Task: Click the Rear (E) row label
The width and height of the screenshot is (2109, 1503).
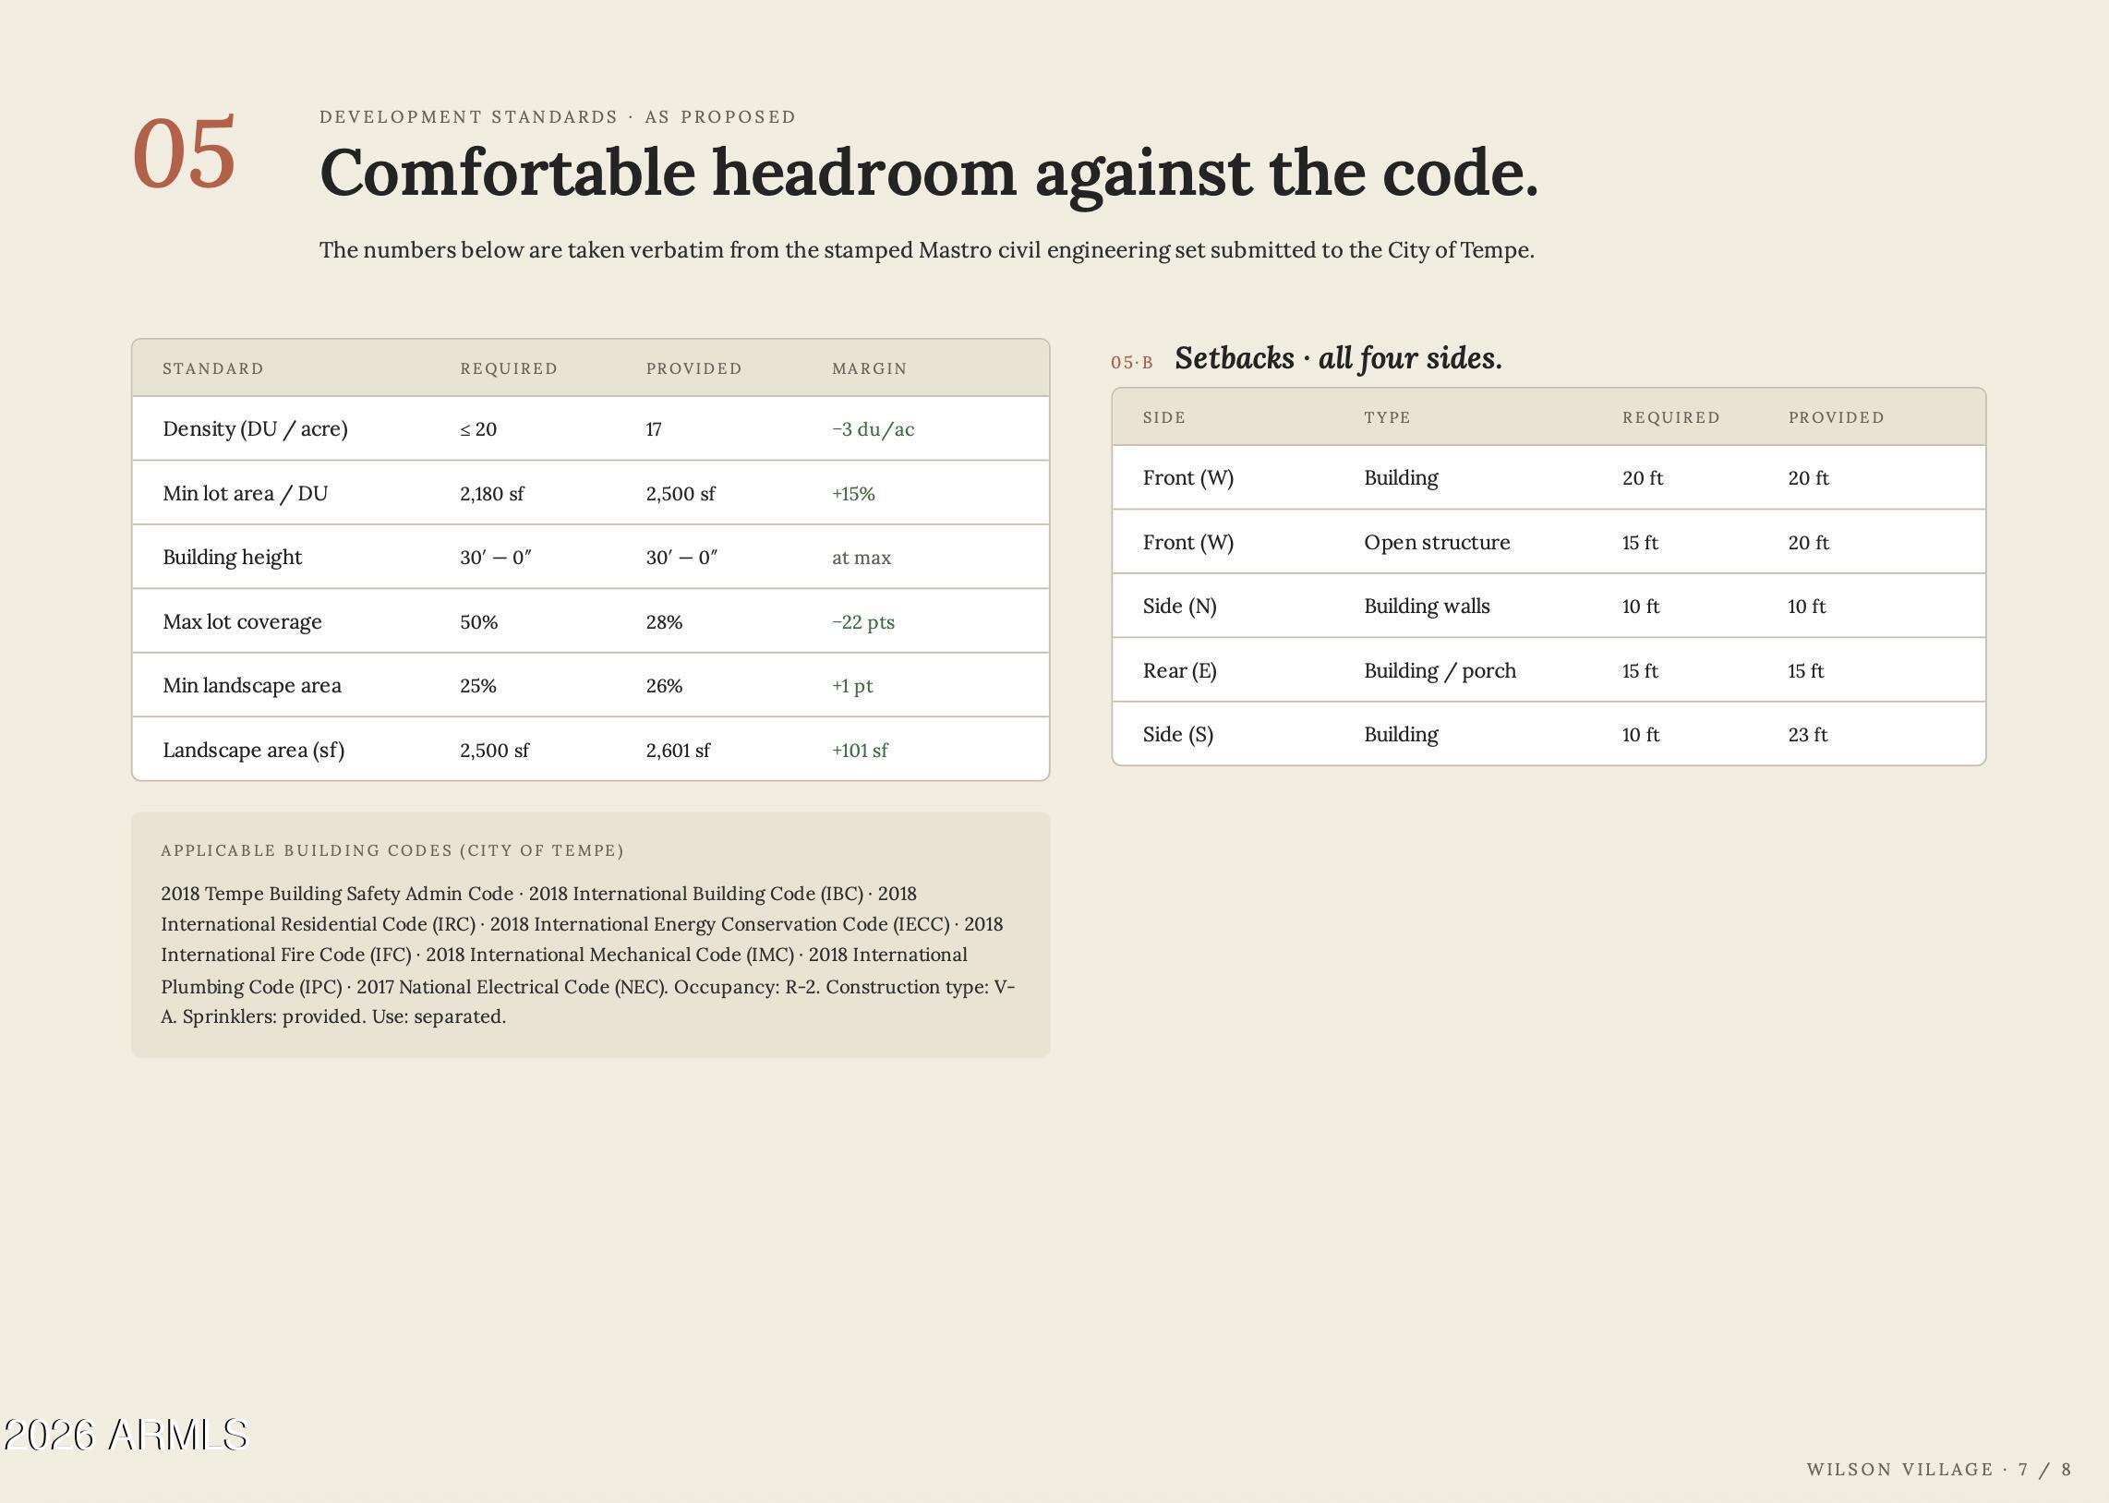Action: coord(1180,671)
